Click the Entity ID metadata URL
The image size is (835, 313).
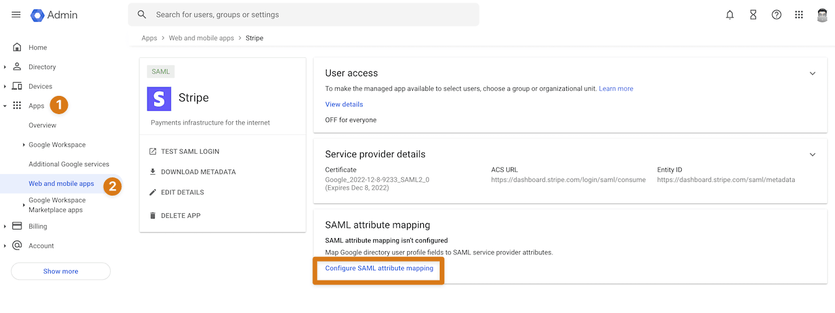(x=726, y=180)
